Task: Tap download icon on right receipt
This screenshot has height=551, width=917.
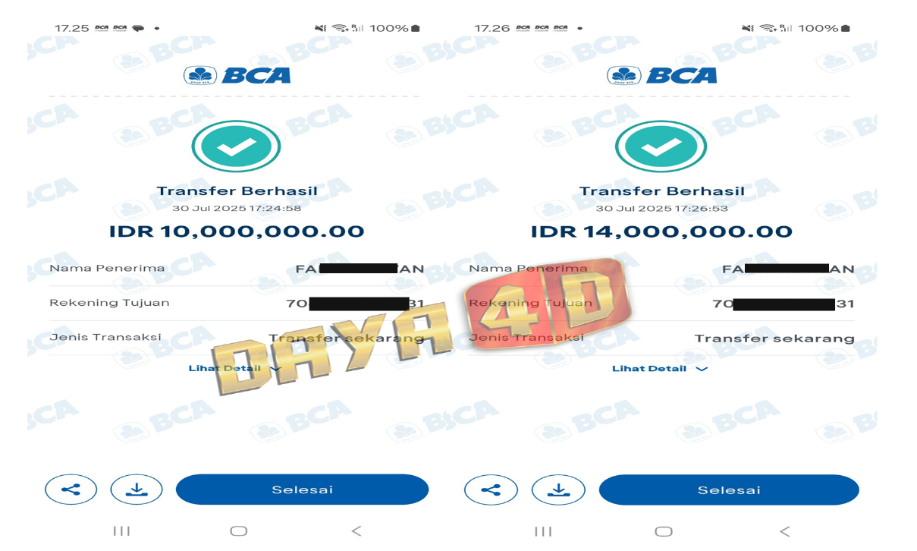Action: point(558,490)
